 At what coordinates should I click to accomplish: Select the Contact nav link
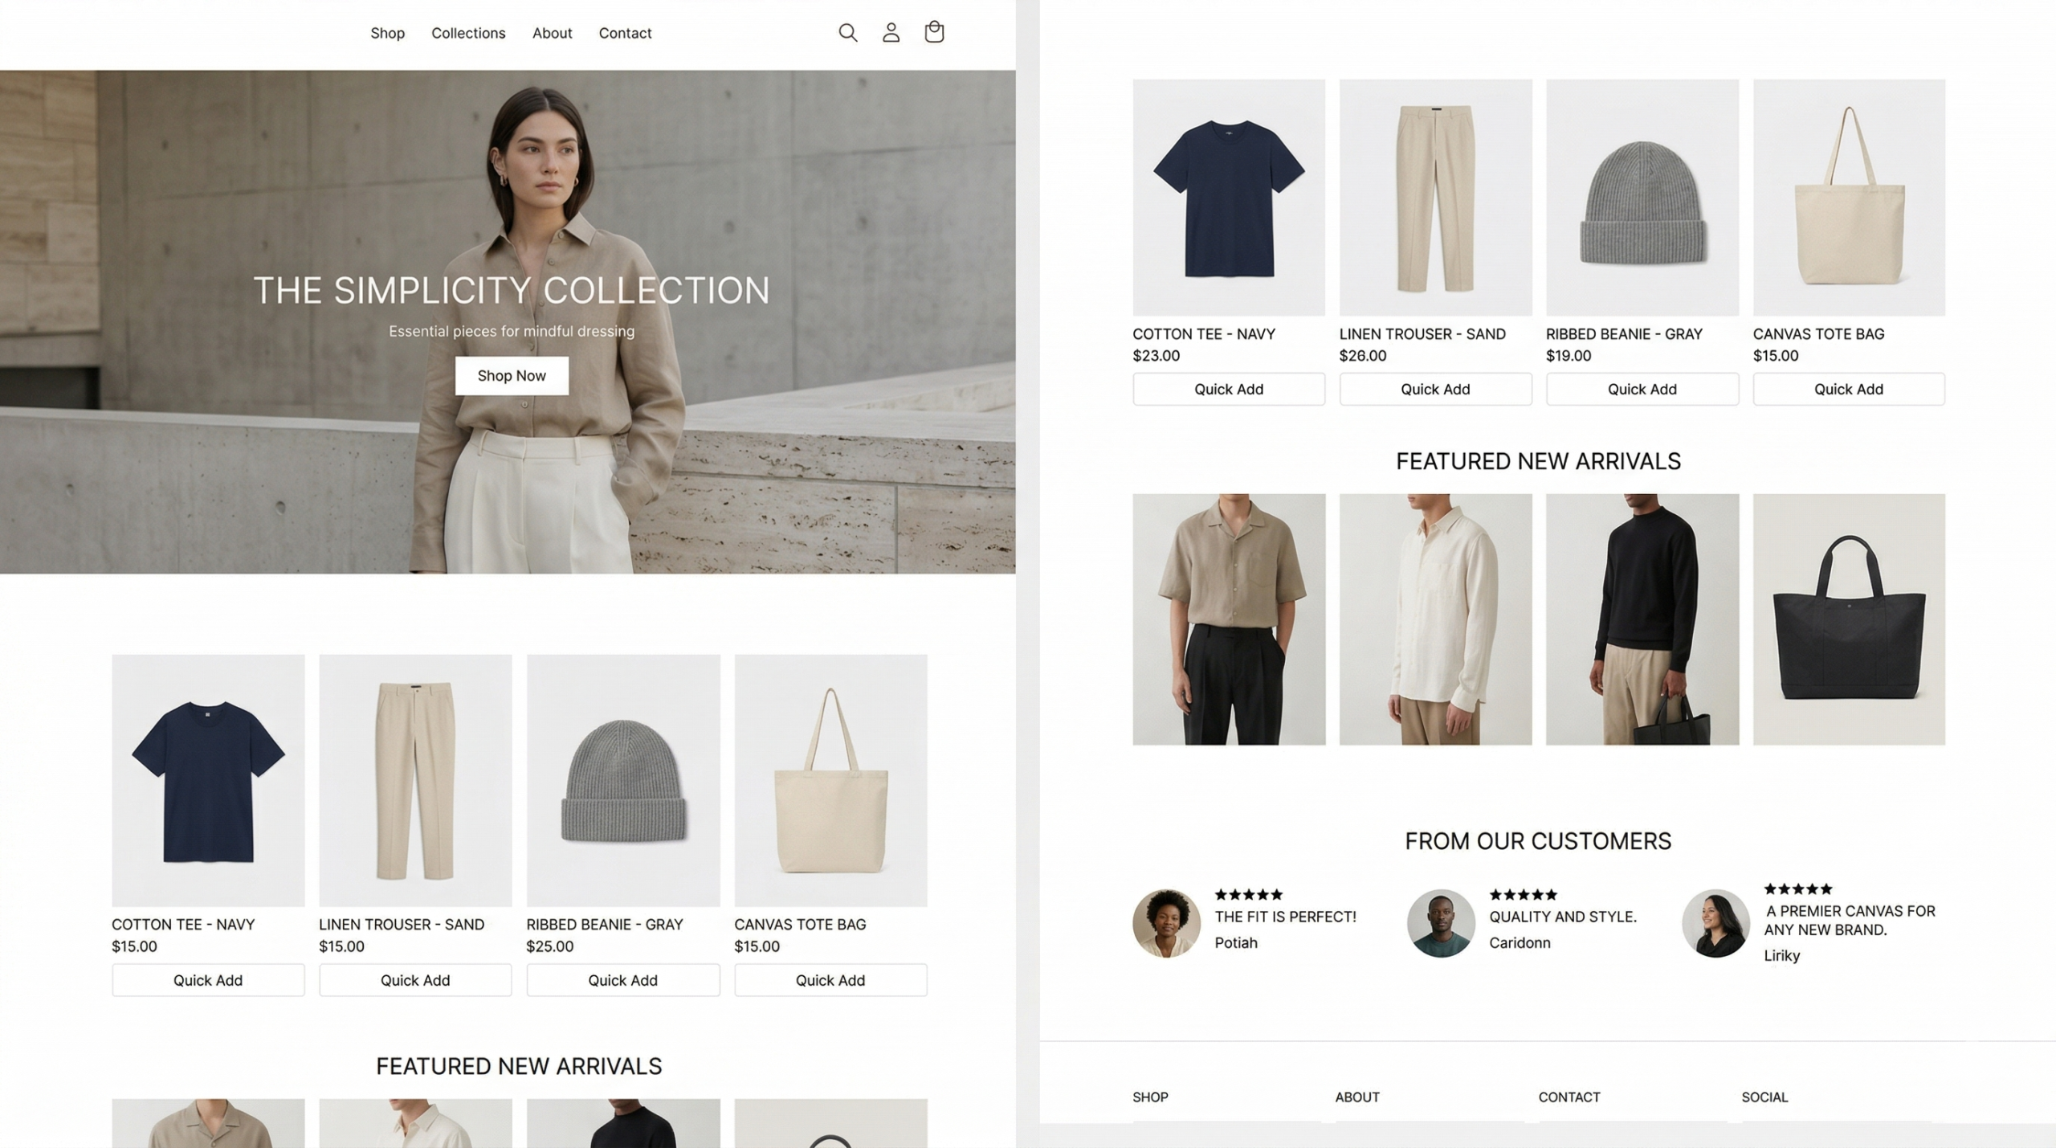pos(625,33)
